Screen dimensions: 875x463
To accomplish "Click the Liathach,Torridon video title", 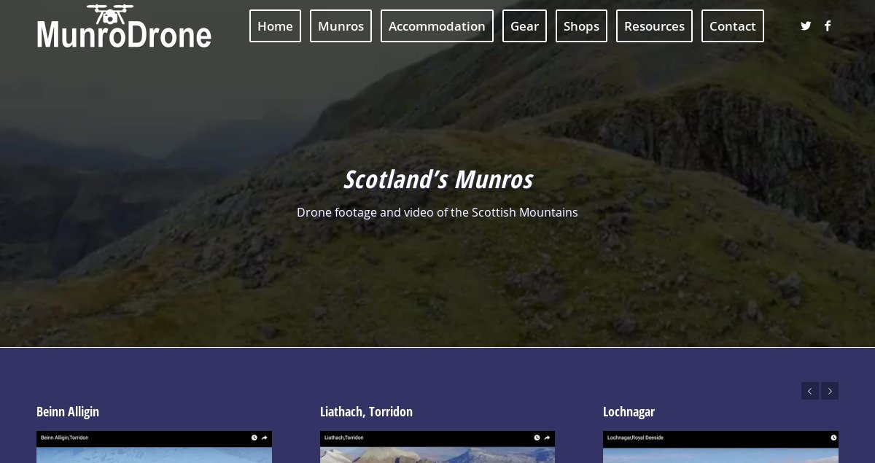I will click(x=343, y=437).
